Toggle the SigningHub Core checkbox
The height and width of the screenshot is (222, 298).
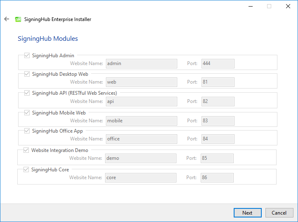point(26,170)
